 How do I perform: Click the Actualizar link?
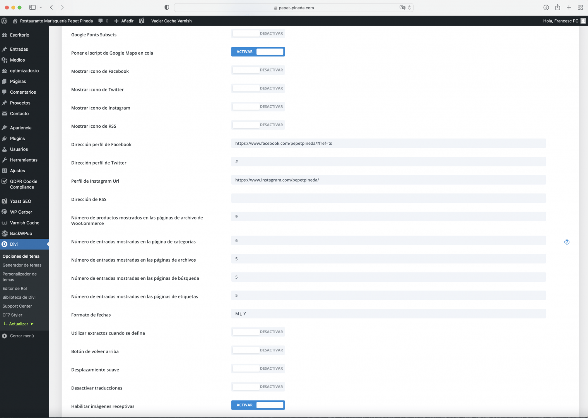tap(19, 324)
